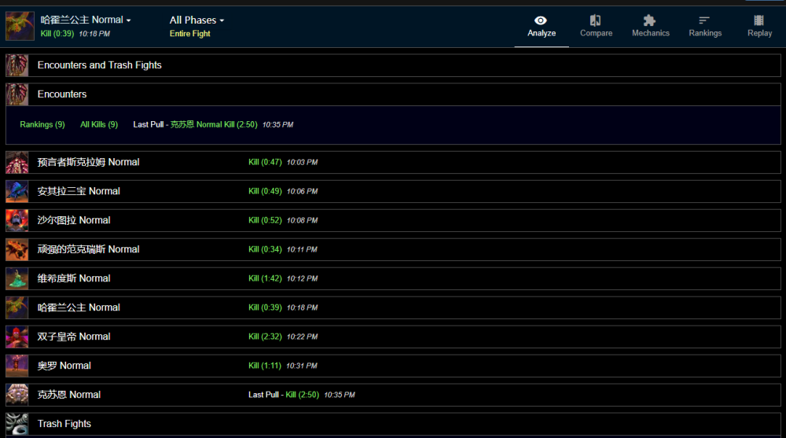Click the 哈霍兰公主 row boss icon
Screen dimensions: 786x438
(17, 308)
